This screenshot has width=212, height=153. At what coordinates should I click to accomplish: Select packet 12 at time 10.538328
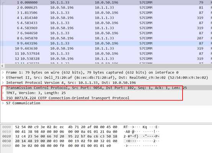coord(106,59)
